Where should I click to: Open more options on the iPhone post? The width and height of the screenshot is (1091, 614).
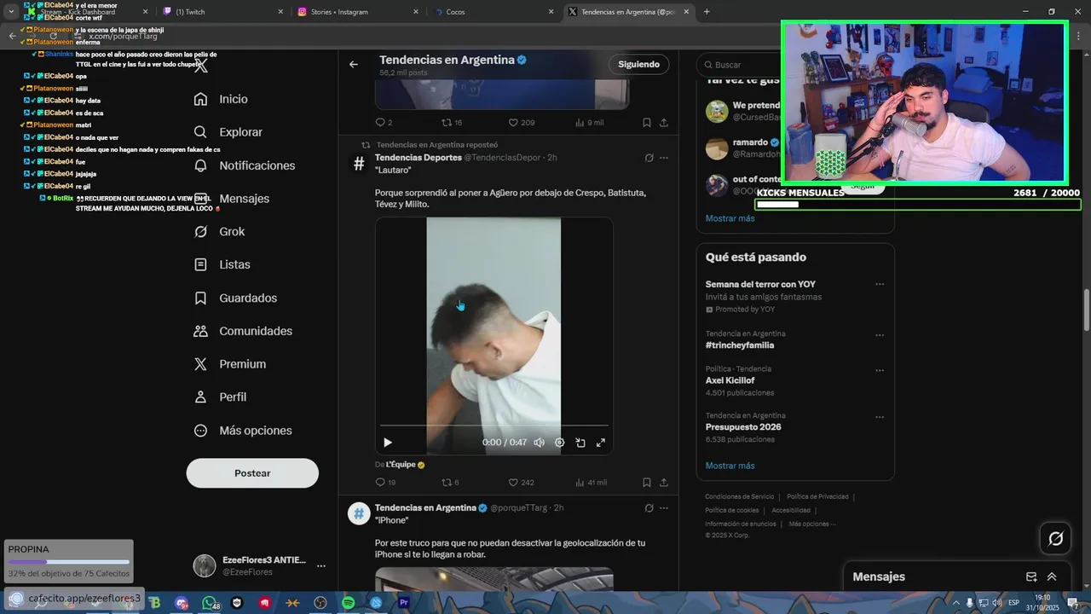[x=664, y=508]
